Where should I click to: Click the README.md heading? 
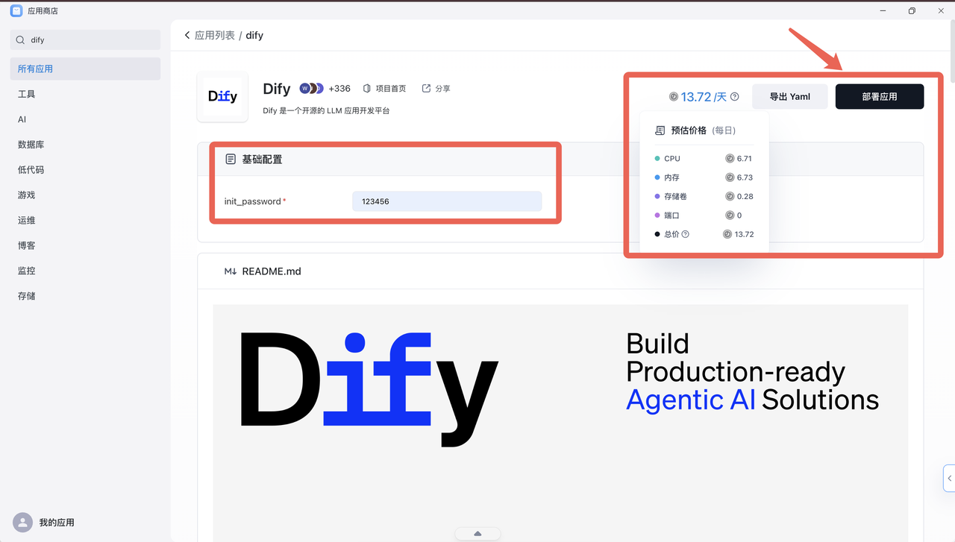point(272,271)
